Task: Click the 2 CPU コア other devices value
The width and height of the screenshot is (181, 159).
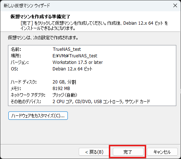Action: tap(101, 102)
